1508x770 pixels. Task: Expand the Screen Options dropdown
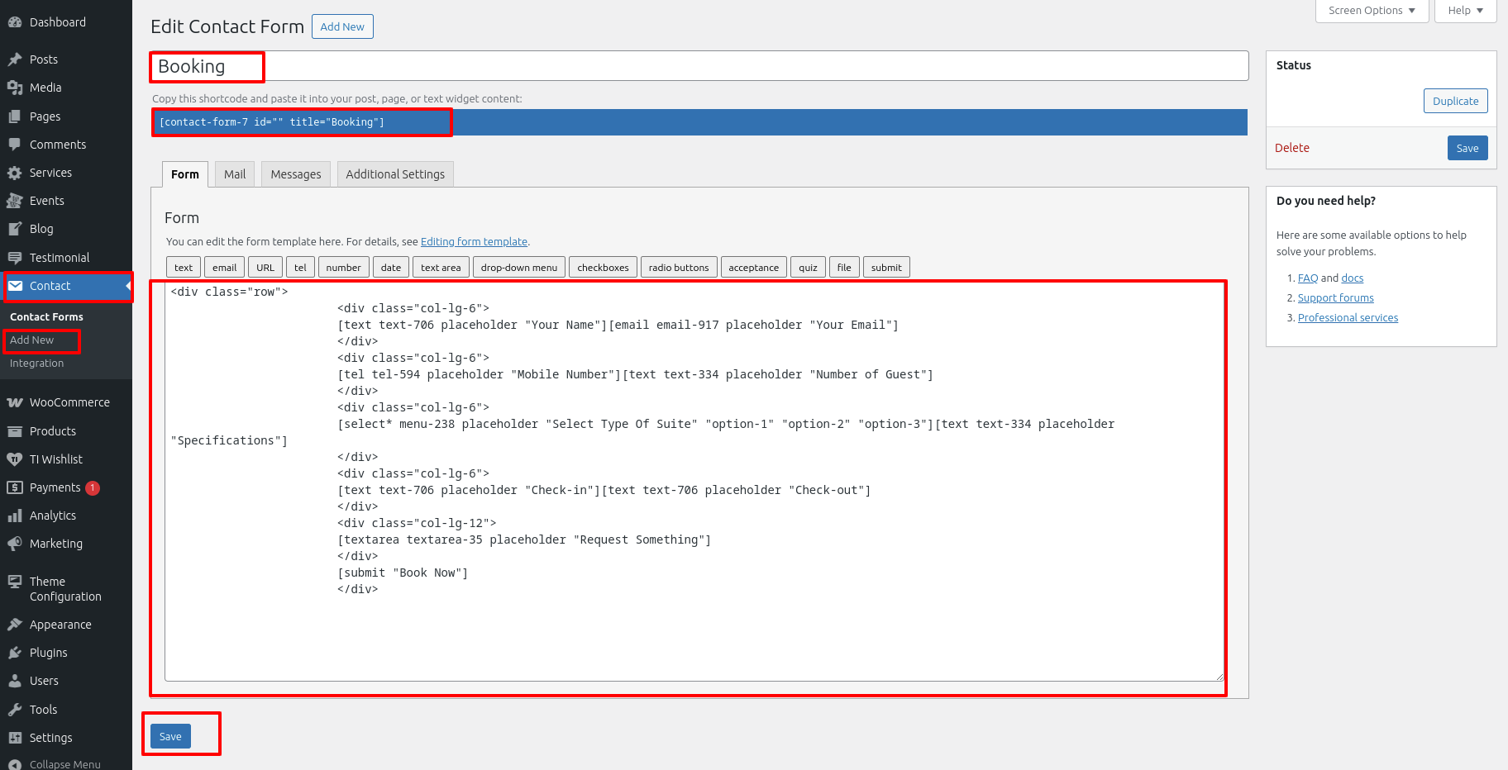click(1372, 11)
